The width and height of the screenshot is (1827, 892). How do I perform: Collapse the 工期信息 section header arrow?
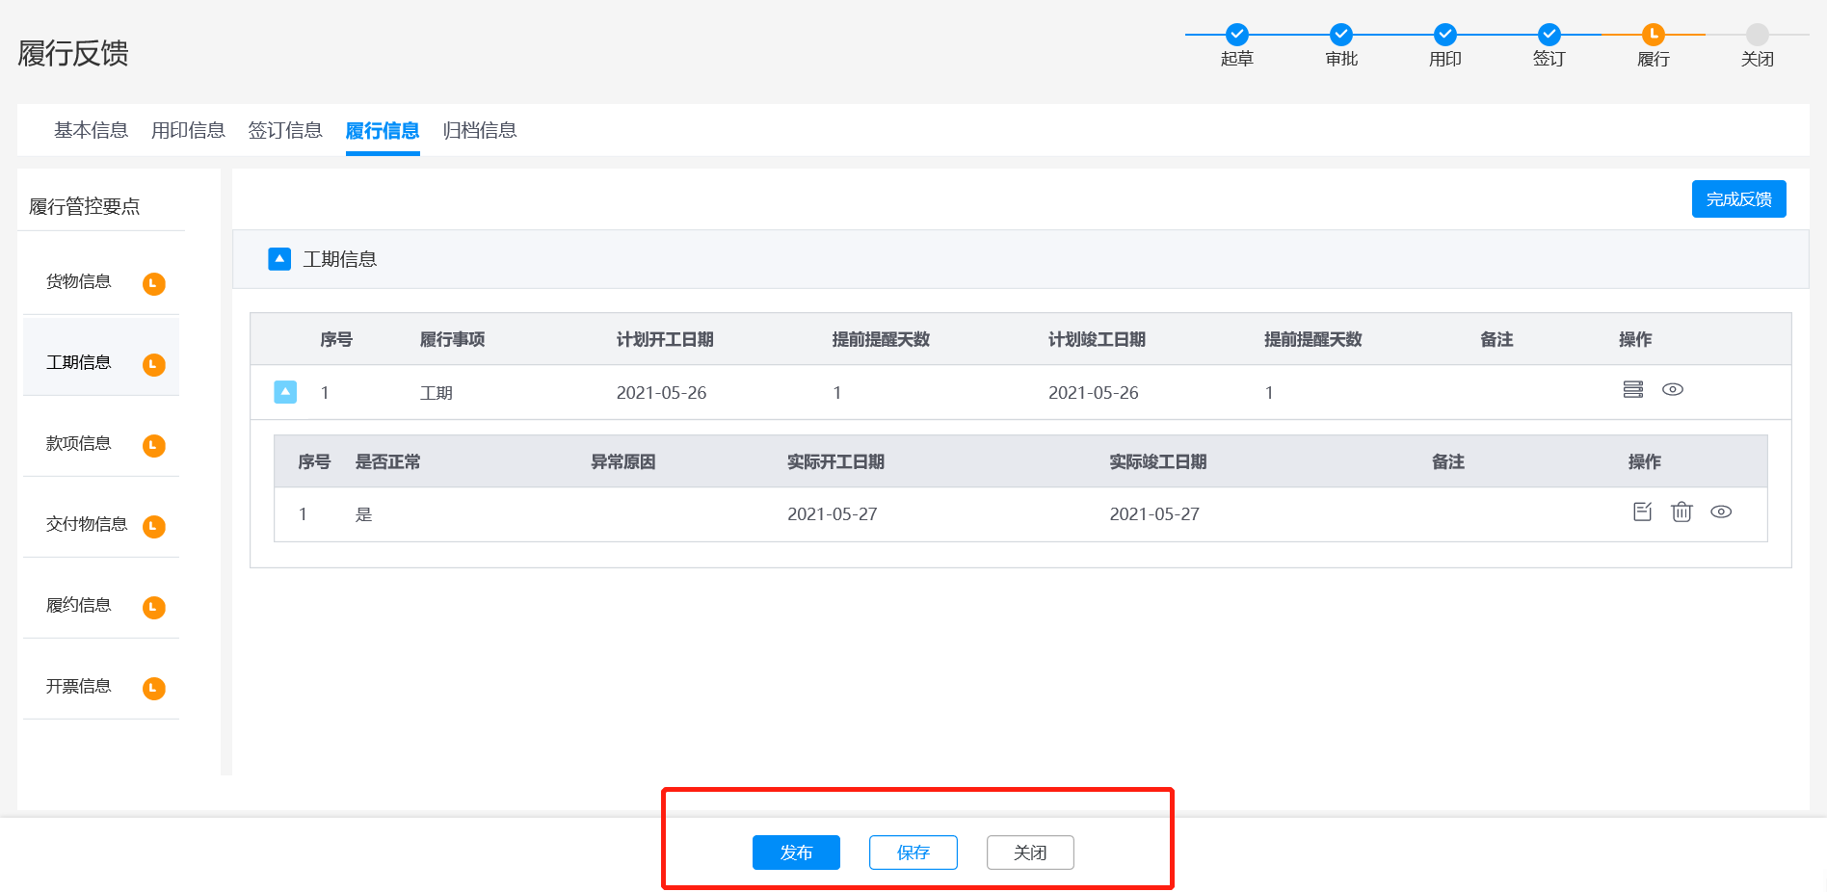click(x=279, y=259)
